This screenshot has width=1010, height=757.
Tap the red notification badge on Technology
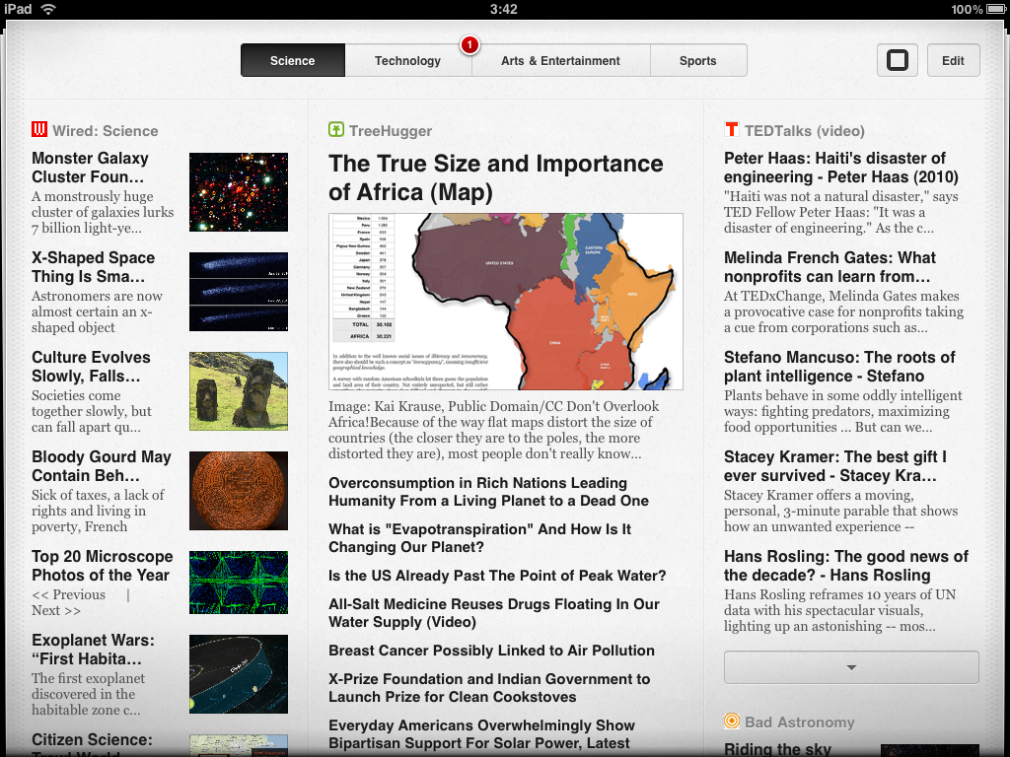point(469,45)
